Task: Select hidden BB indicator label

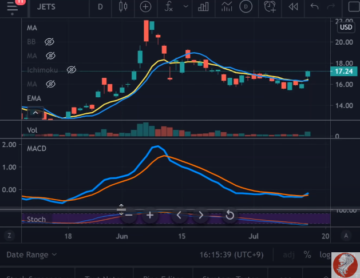Action: pyautogui.click(x=31, y=42)
